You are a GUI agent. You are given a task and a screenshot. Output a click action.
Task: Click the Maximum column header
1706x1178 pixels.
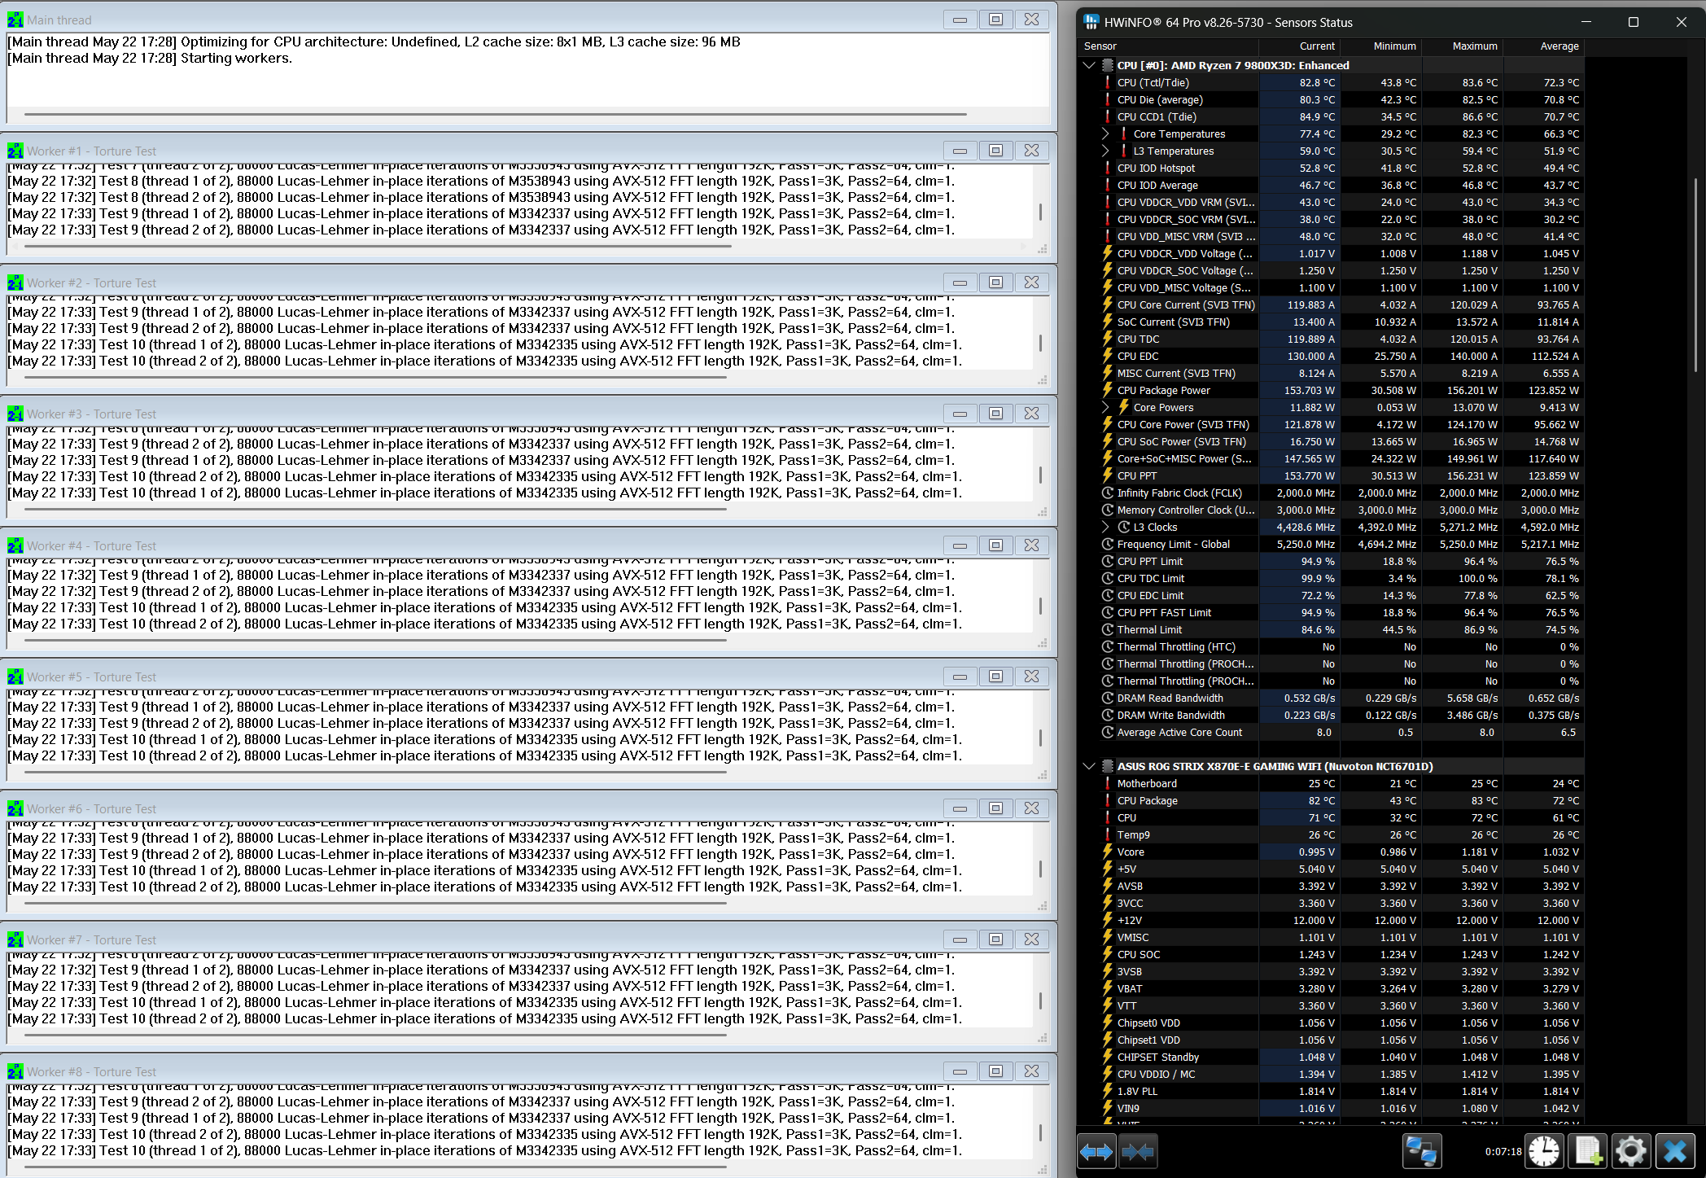(x=1474, y=46)
